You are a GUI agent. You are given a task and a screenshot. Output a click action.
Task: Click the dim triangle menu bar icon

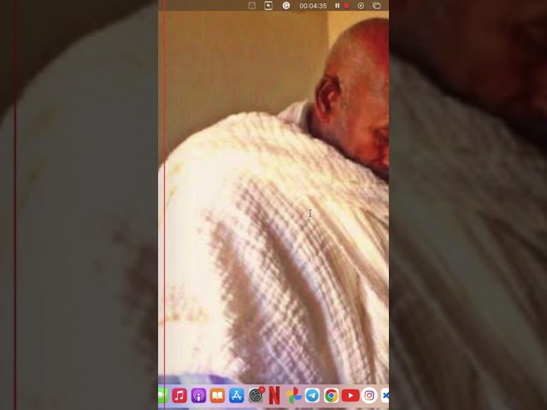[x=252, y=6]
